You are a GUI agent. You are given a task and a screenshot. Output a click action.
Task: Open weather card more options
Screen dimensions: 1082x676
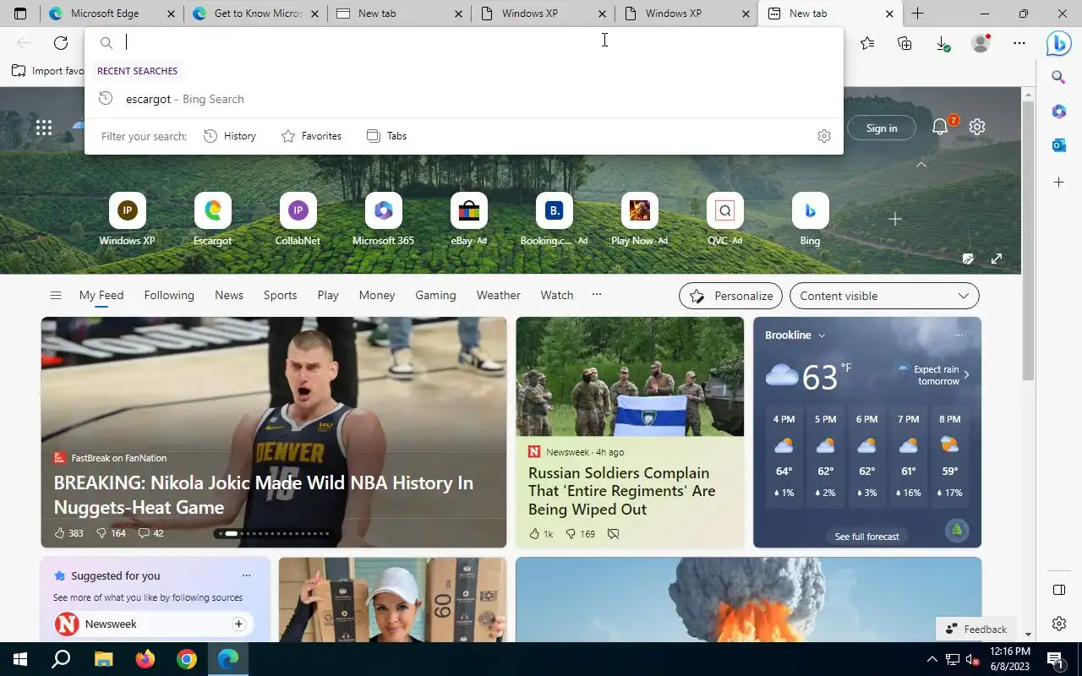click(959, 335)
